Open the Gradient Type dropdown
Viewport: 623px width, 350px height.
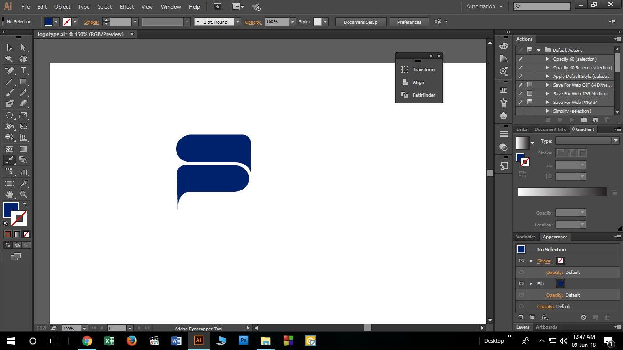587,141
